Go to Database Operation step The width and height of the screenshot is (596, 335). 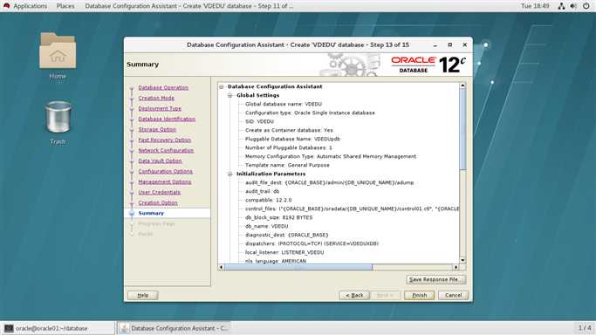point(163,87)
